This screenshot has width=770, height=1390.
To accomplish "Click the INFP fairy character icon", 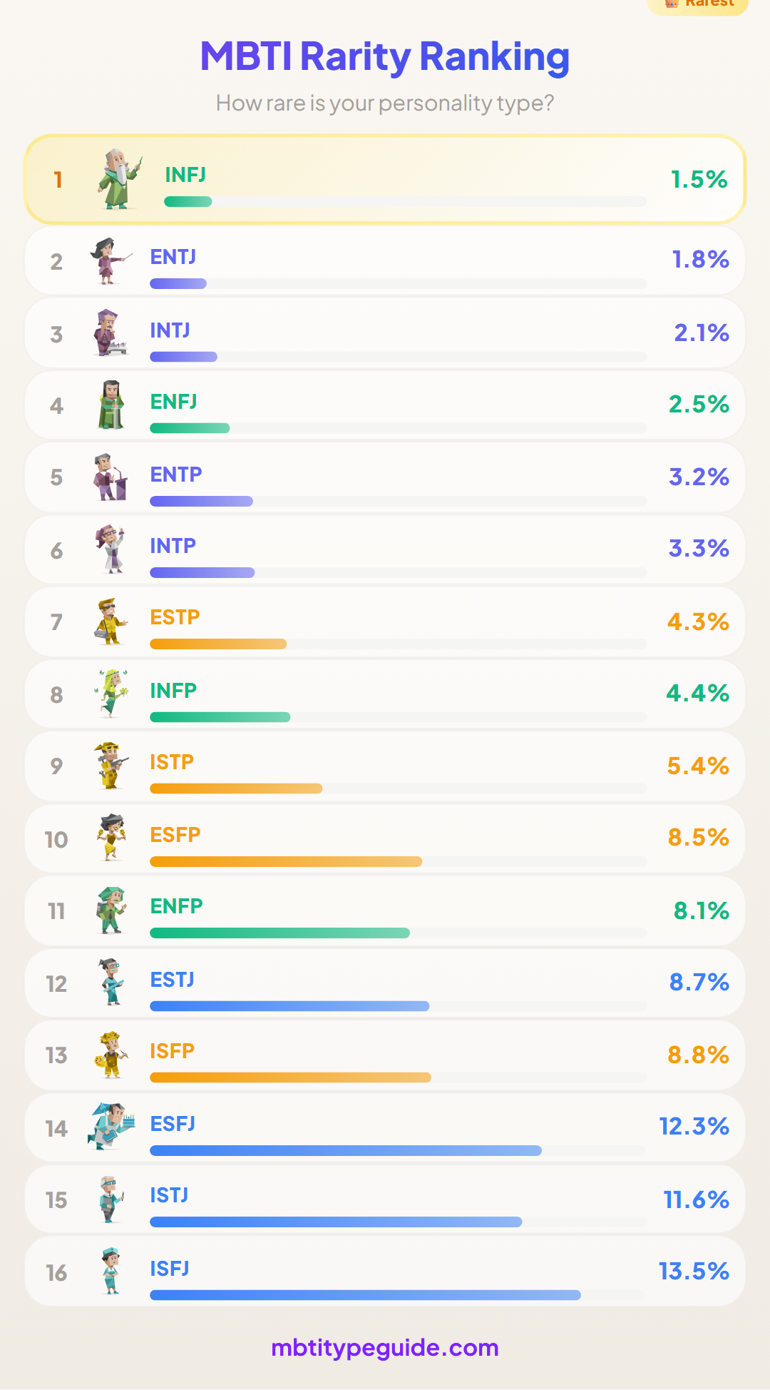I will tap(111, 694).
